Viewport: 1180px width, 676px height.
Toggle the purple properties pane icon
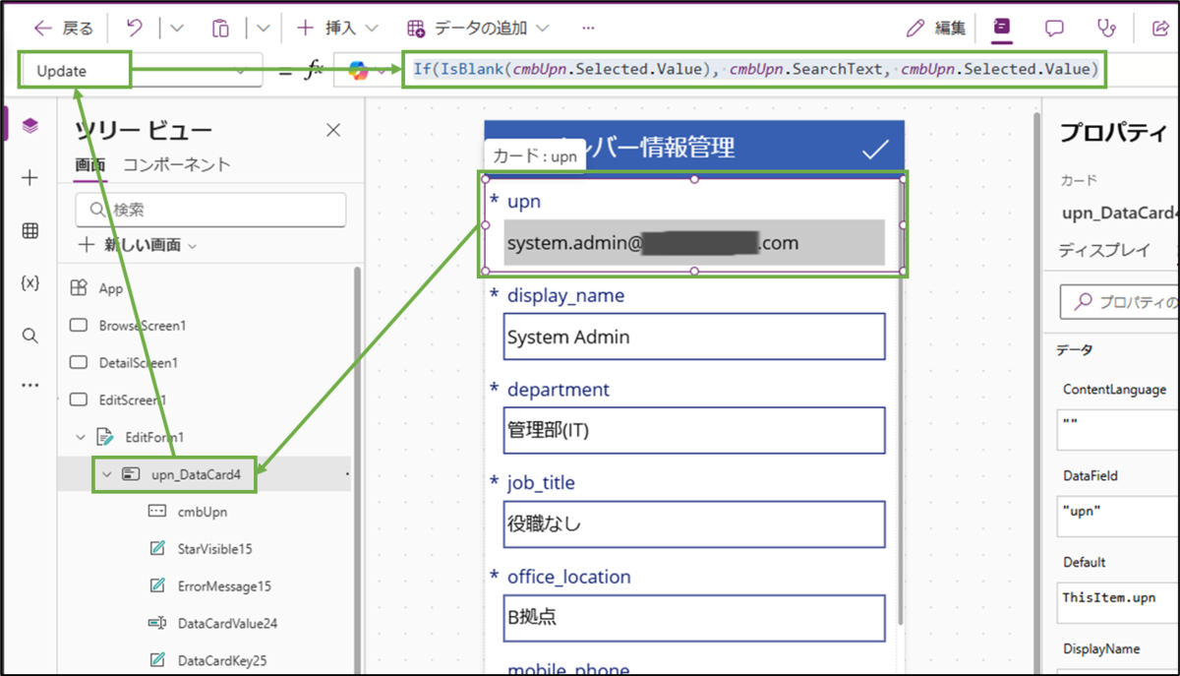[x=1001, y=28]
